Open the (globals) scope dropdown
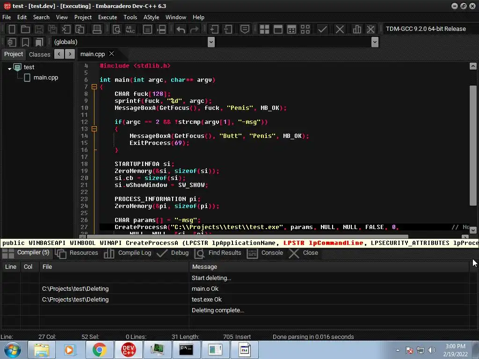Screen dimensions: 479x359 click(211, 42)
